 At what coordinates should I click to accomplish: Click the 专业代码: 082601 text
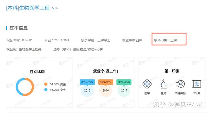(x=19, y=40)
